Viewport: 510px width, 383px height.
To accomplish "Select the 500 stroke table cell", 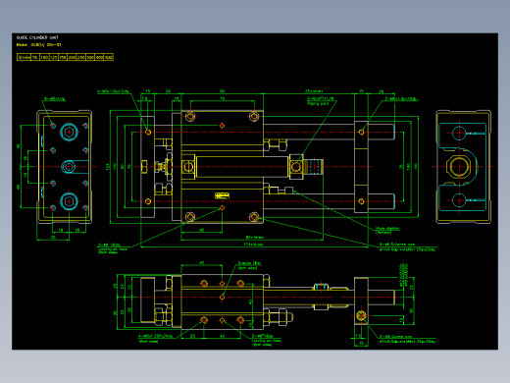I will coord(109,57).
